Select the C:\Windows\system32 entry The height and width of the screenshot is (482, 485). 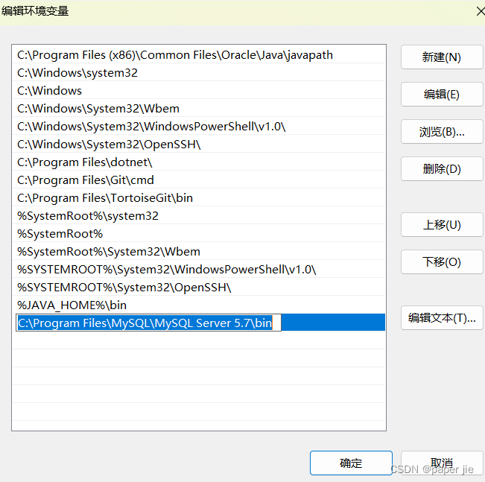click(199, 73)
